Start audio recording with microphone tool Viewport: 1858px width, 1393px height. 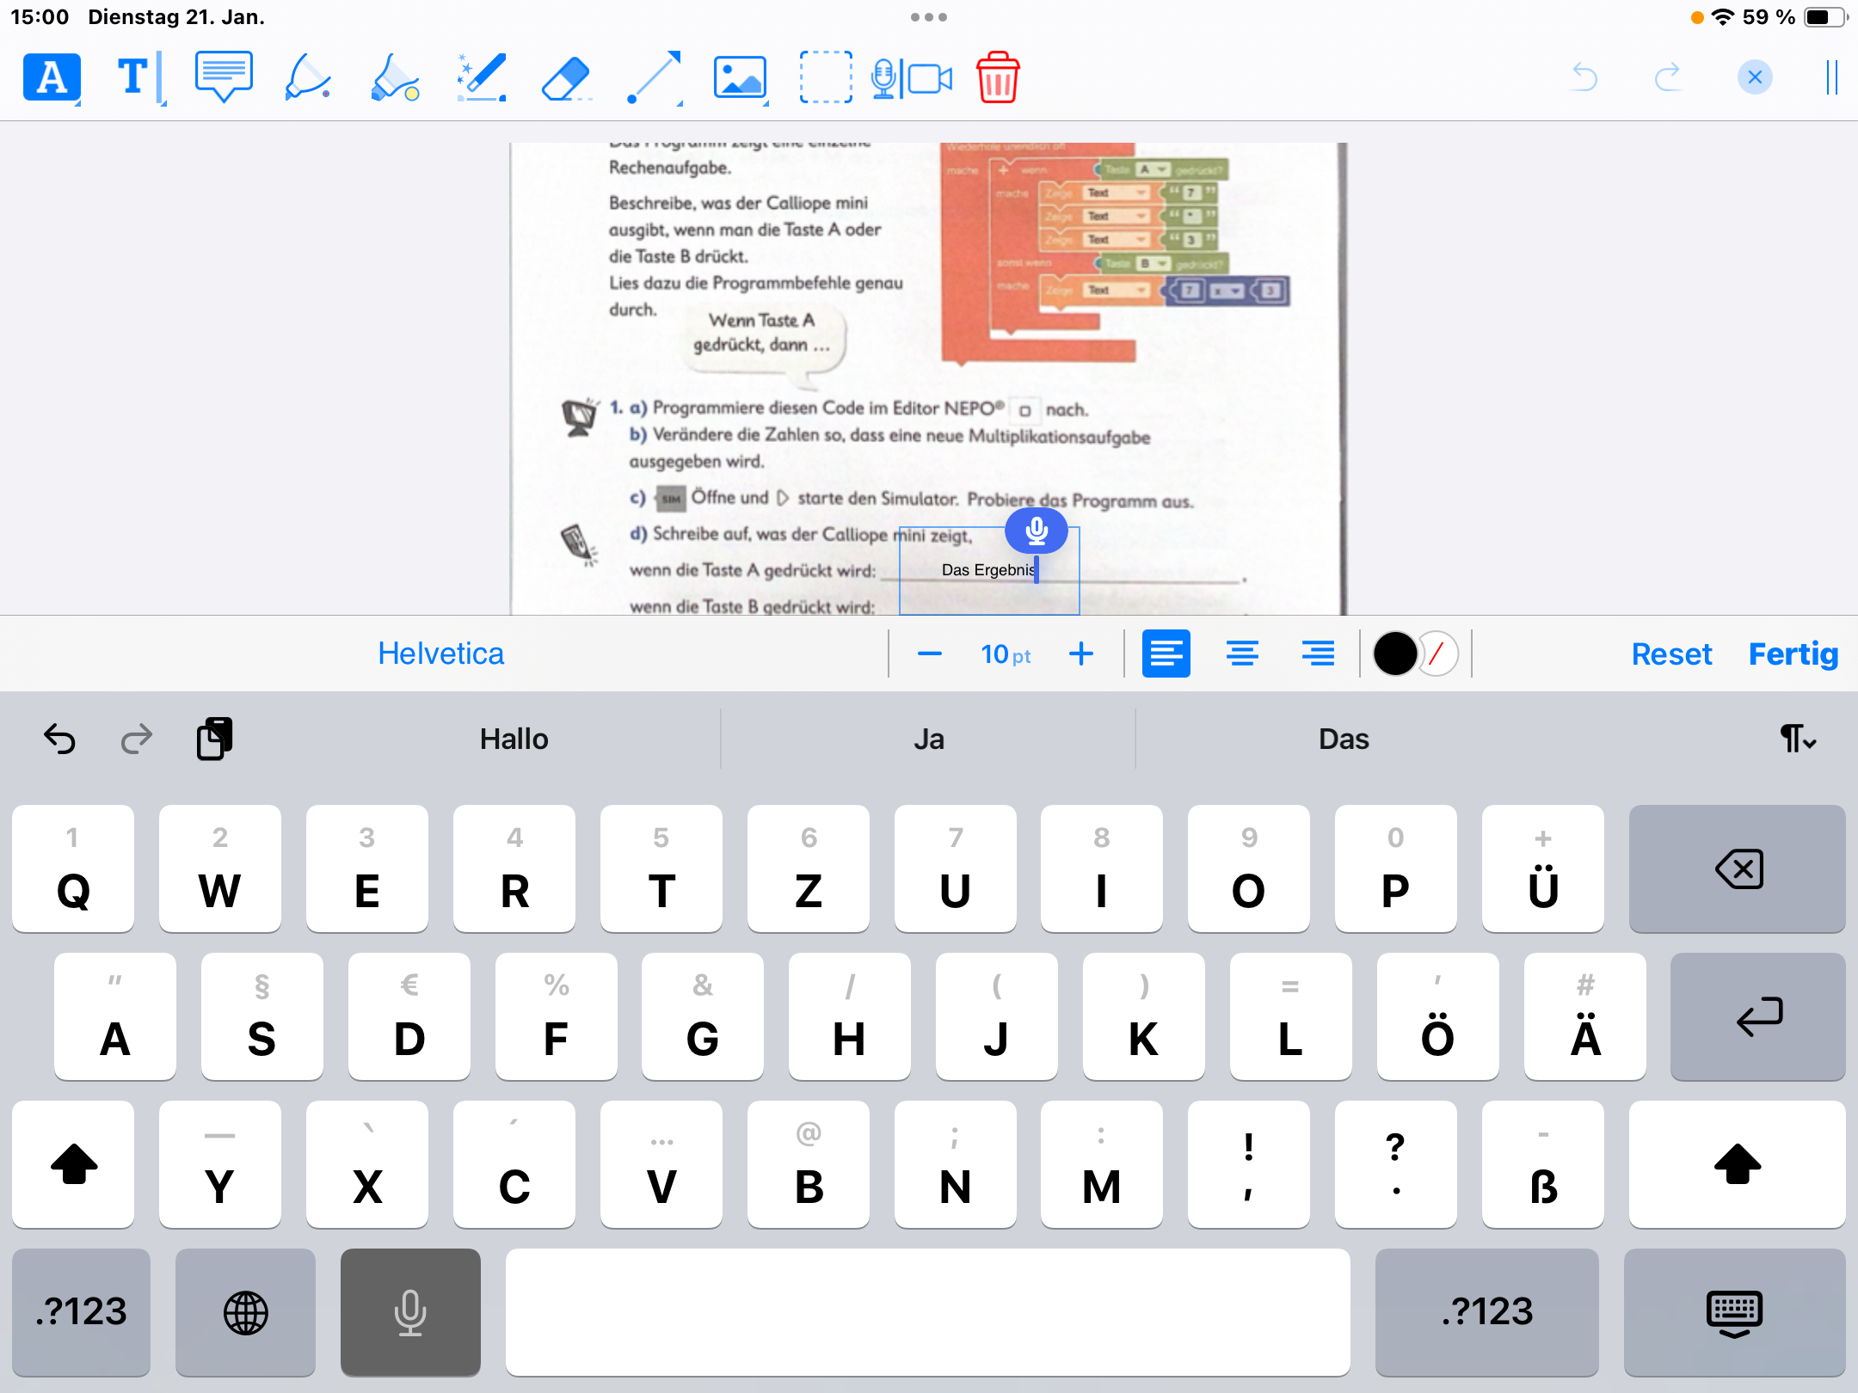[883, 79]
